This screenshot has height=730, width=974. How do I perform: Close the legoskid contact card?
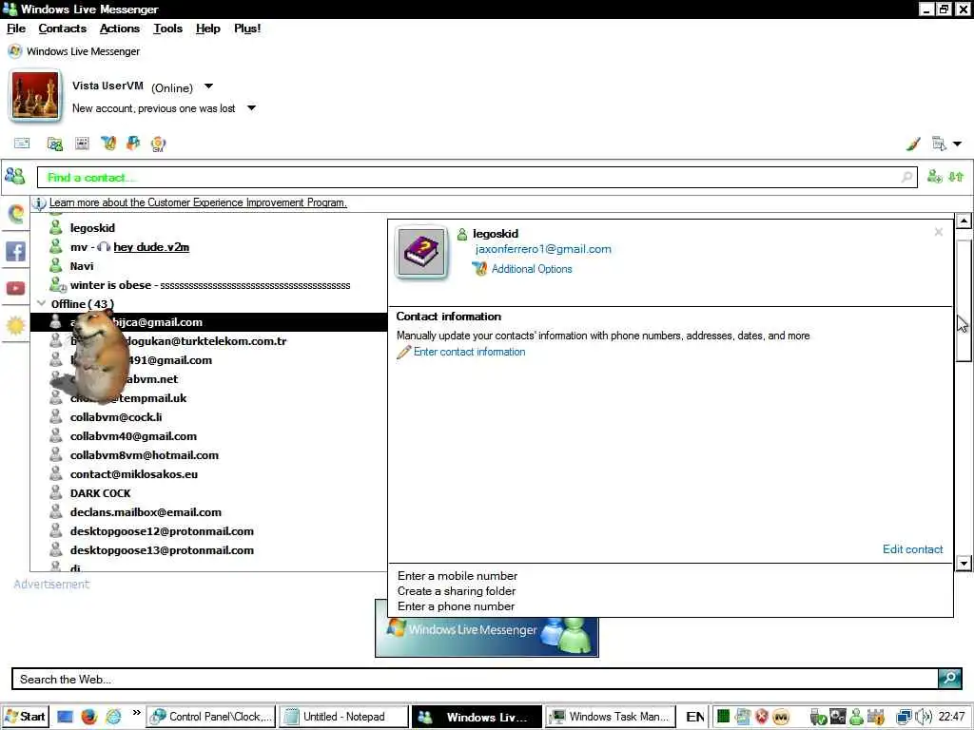[939, 232]
